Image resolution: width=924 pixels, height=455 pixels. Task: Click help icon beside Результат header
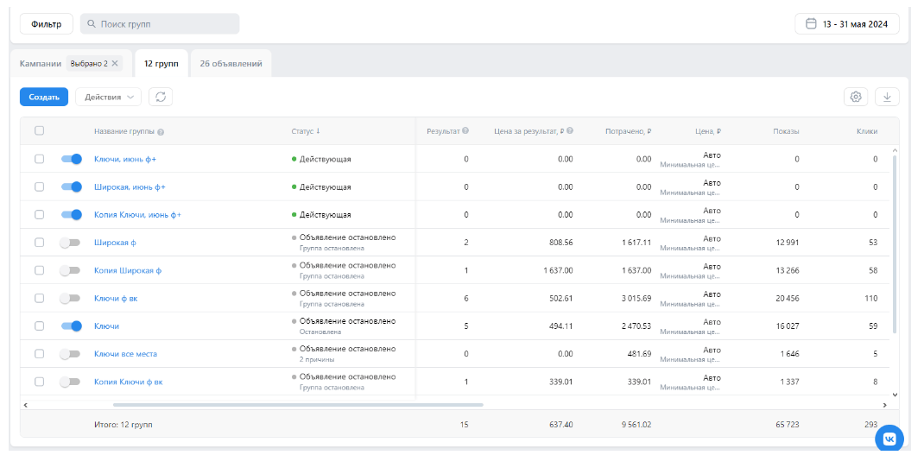pos(465,131)
